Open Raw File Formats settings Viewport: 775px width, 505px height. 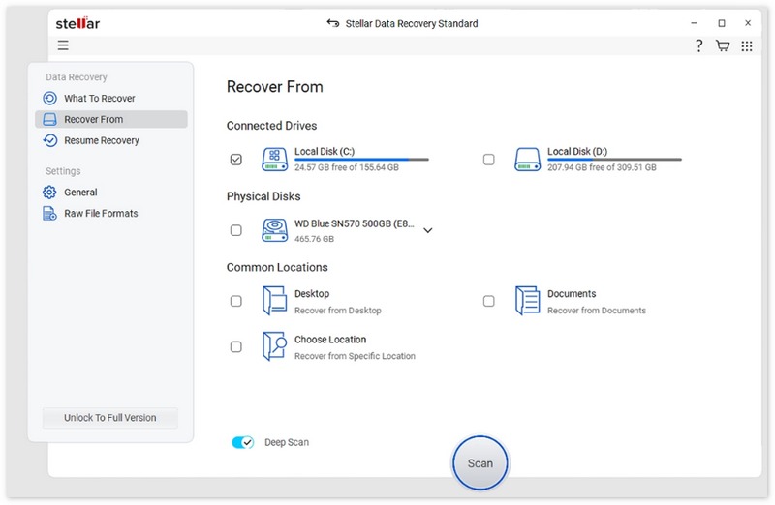[x=101, y=213]
